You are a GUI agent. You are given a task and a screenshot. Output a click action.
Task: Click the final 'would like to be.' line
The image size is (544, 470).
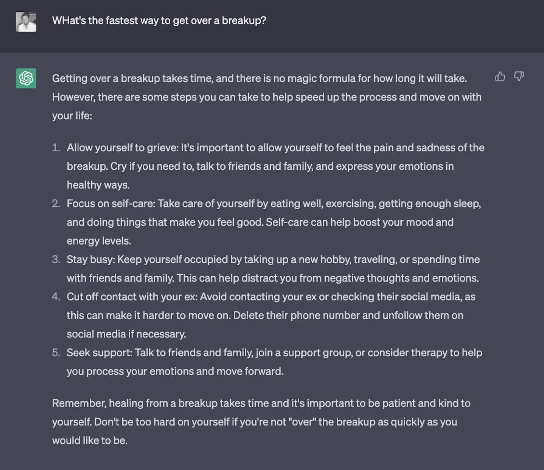(90, 441)
